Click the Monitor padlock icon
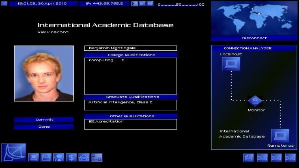Screen dimensions: 299x168 [x=255, y=101]
